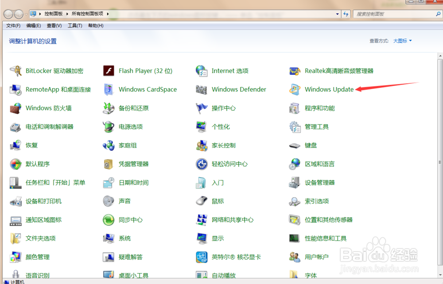Open the 管理工具 gear icon

pyautogui.click(x=295, y=127)
